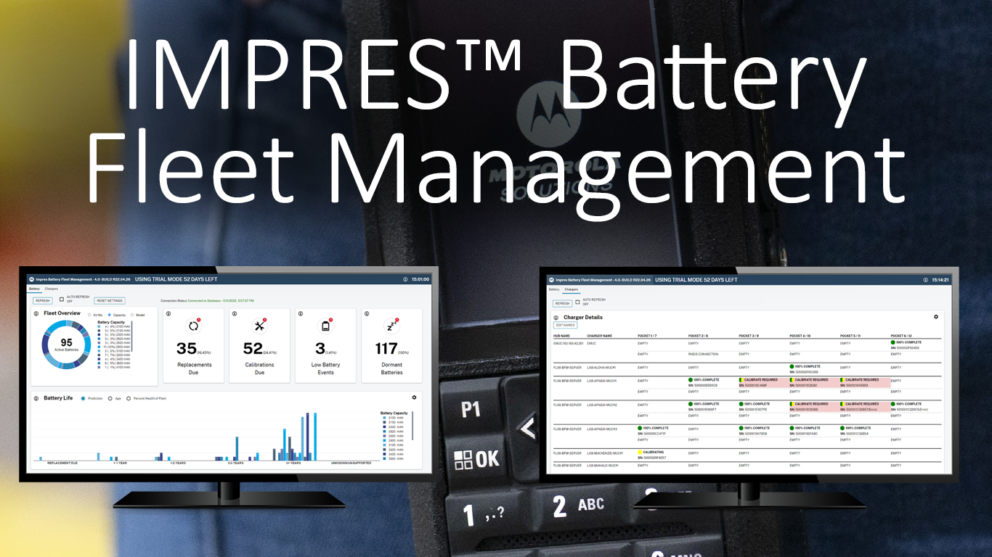Click the Fleet Overview info icon

click(x=36, y=313)
